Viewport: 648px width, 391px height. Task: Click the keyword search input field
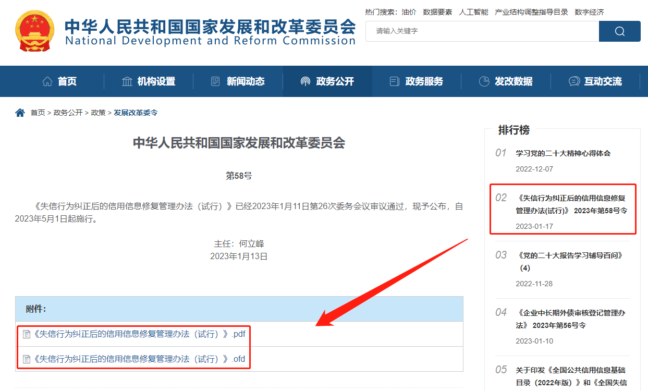[482, 31]
